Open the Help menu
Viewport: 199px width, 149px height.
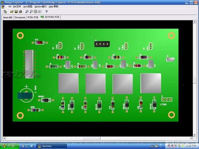[x=53, y=6]
